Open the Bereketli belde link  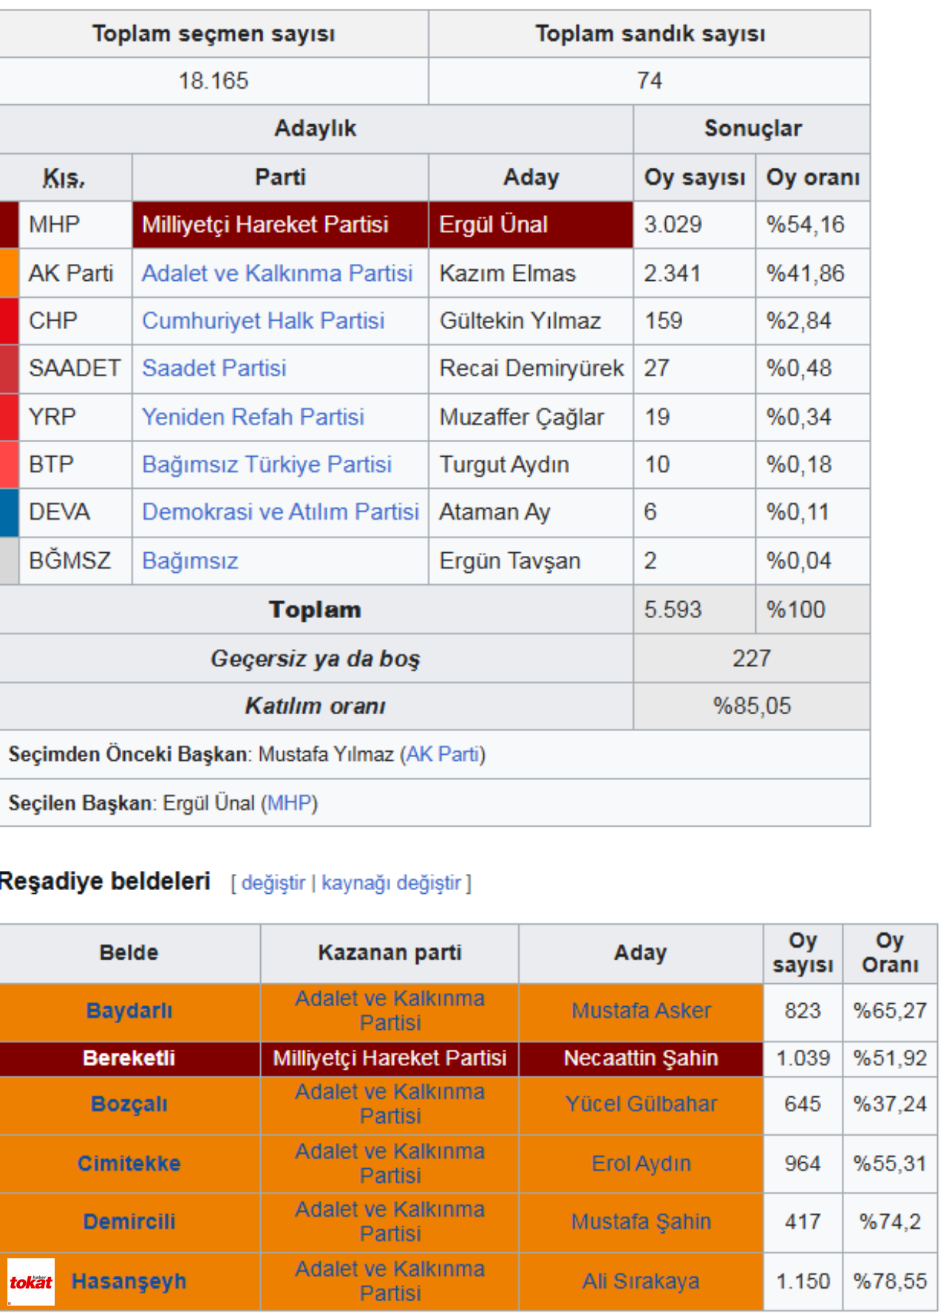point(129,1058)
